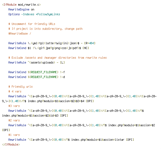Click the '#2 vars' comment
Viewport: 161px width, 149px height.
(x=14, y=120)
